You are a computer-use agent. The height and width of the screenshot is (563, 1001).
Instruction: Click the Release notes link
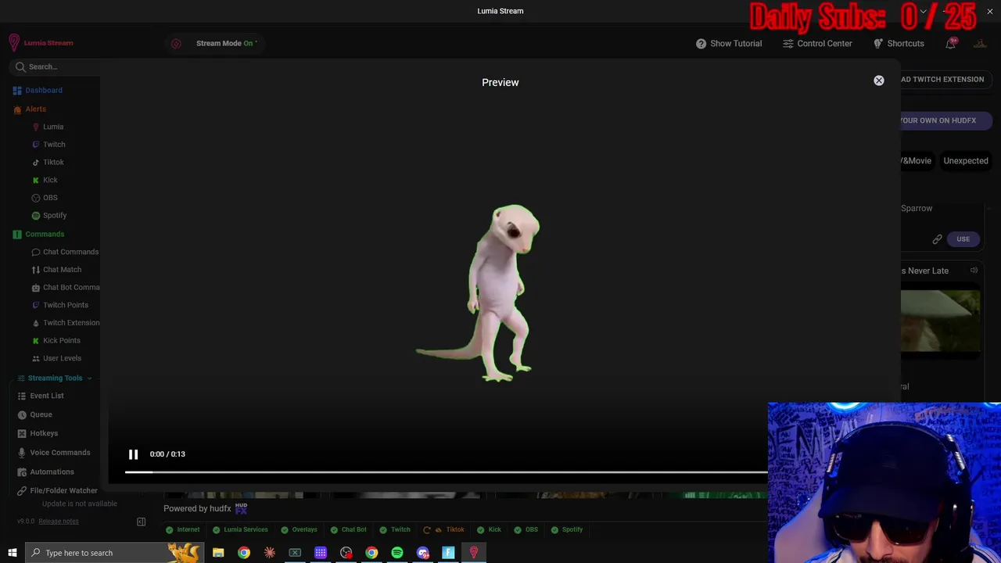(x=59, y=522)
